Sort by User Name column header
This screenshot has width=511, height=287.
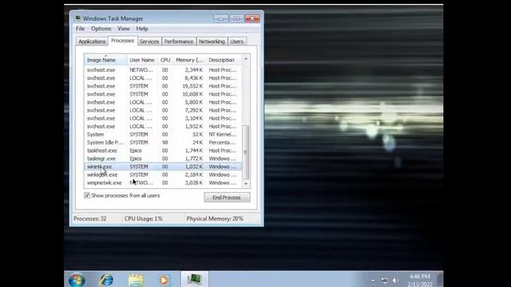142,60
